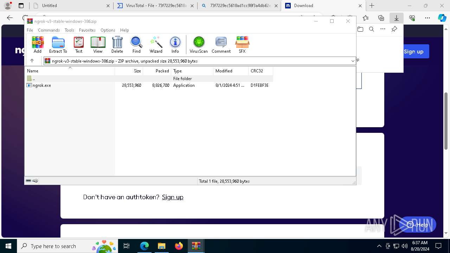Click the Edge browser essentials icon
The width and height of the screenshot is (450, 253).
pos(412,18)
